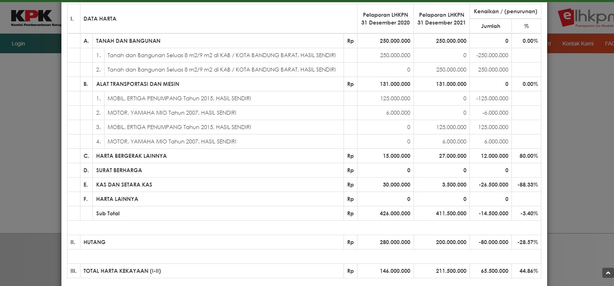
Task: Select the HUTANG row label
Action: click(x=94, y=242)
